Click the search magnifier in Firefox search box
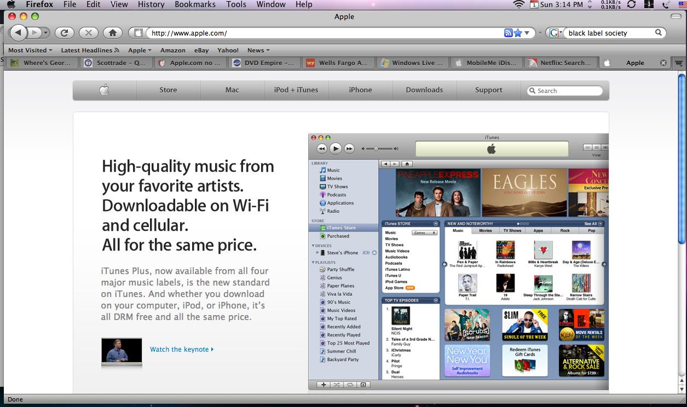 pyautogui.click(x=659, y=33)
